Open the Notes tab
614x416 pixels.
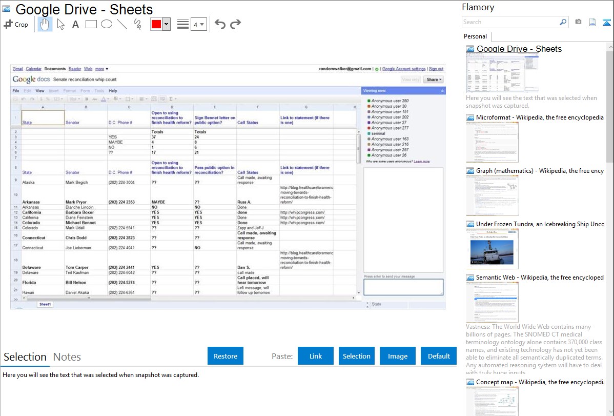[x=67, y=357]
